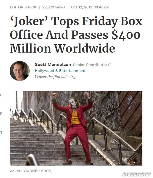Viewport: 153px width, 178px height.
Task: Share article via Twitter bird icon
Action: (x=1, y=114)
